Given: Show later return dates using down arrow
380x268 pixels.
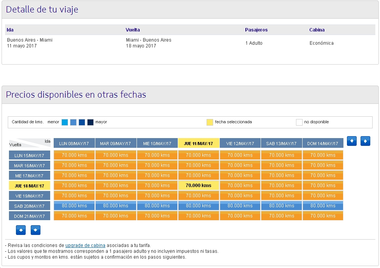Looking at the screenshot, I should (35, 230).
